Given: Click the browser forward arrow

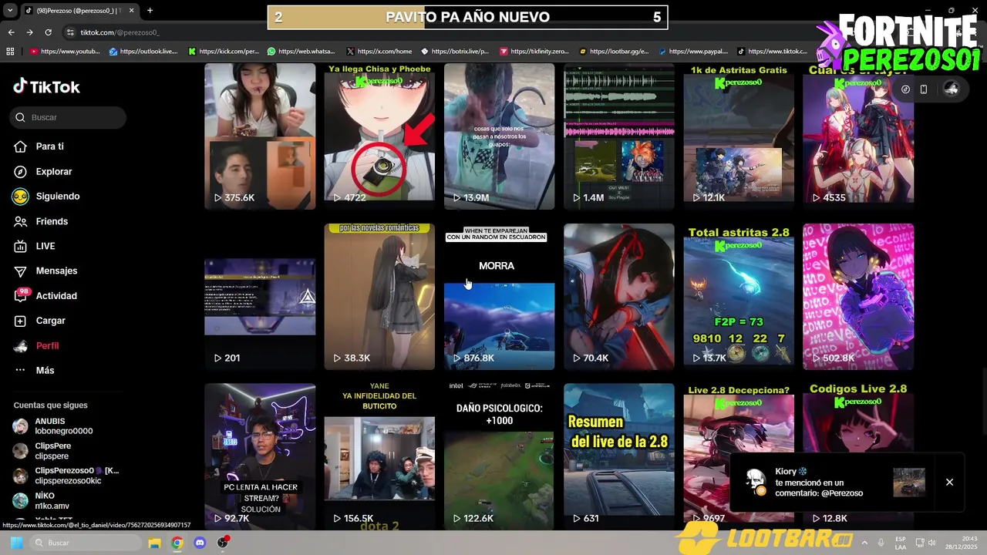Looking at the screenshot, I should (x=29, y=32).
